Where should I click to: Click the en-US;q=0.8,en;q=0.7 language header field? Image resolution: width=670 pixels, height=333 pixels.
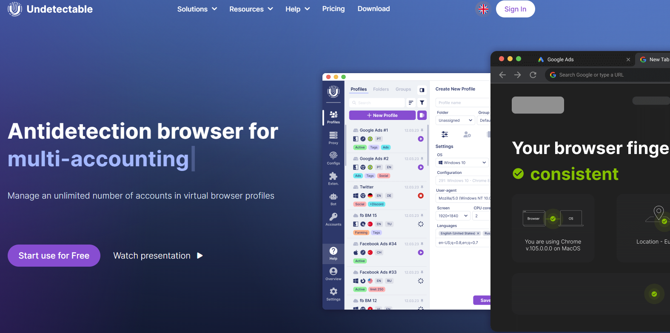463,243
